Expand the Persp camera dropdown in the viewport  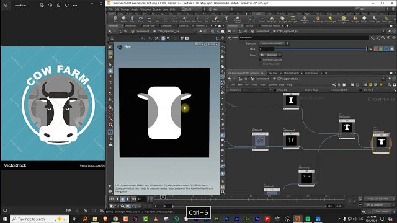click(x=199, y=45)
